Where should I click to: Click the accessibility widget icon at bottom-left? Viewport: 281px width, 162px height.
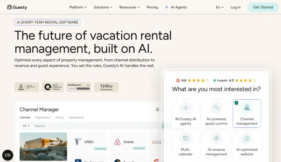pos(7,155)
